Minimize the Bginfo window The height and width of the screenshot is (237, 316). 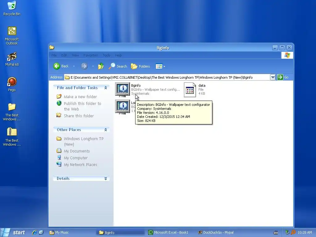(x=275, y=48)
